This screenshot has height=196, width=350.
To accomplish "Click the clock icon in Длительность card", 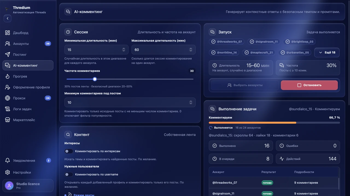I will click(x=215, y=66).
